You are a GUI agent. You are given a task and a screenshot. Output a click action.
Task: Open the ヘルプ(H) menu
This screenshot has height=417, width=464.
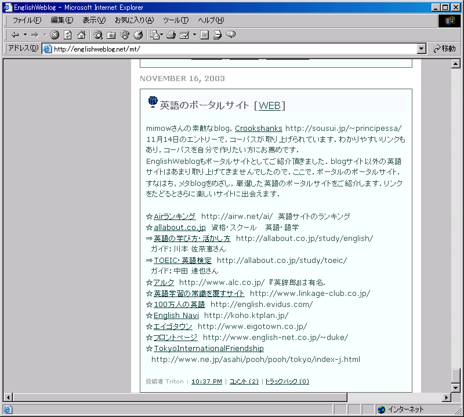click(211, 20)
